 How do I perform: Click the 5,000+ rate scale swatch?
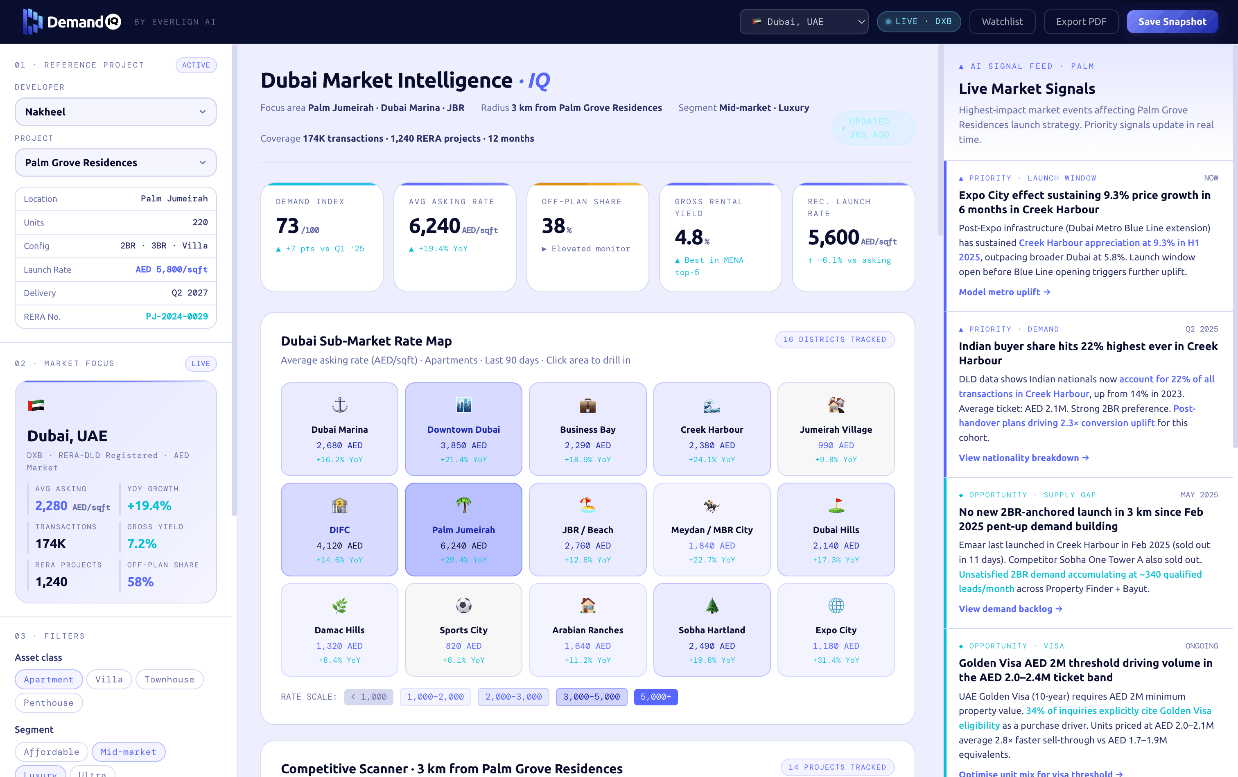pyautogui.click(x=656, y=697)
